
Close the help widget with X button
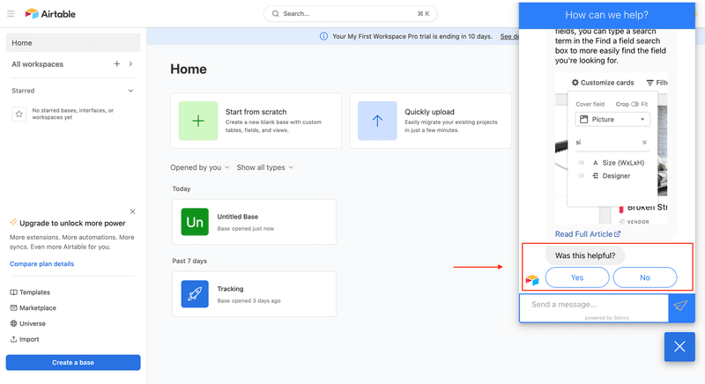tap(679, 347)
